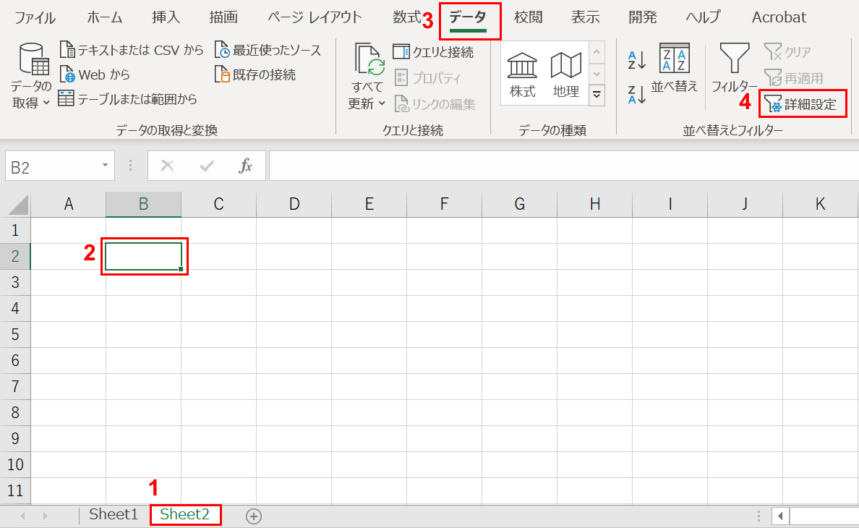Open the data types gallery more arrow
The image size is (859, 528).
click(x=597, y=95)
